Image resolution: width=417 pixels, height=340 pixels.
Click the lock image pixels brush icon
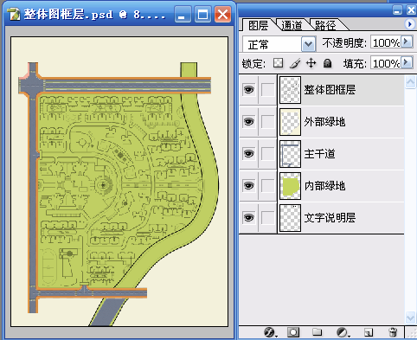[x=294, y=63]
